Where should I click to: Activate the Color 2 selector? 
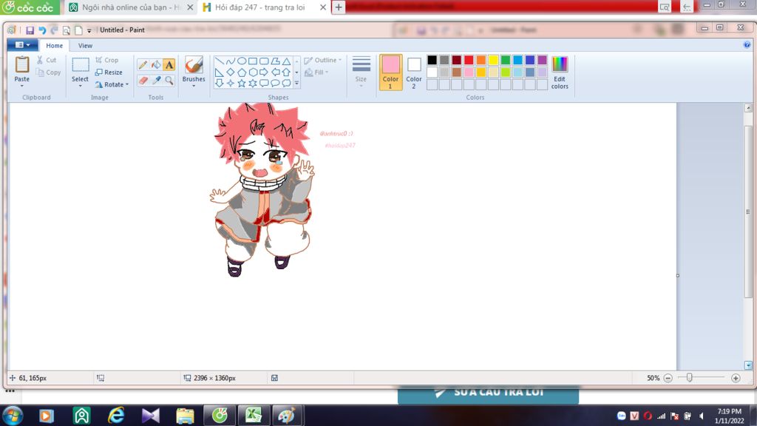(x=414, y=72)
